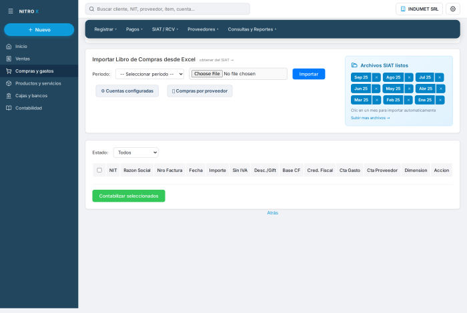Open Productos y servicios section

click(39, 83)
